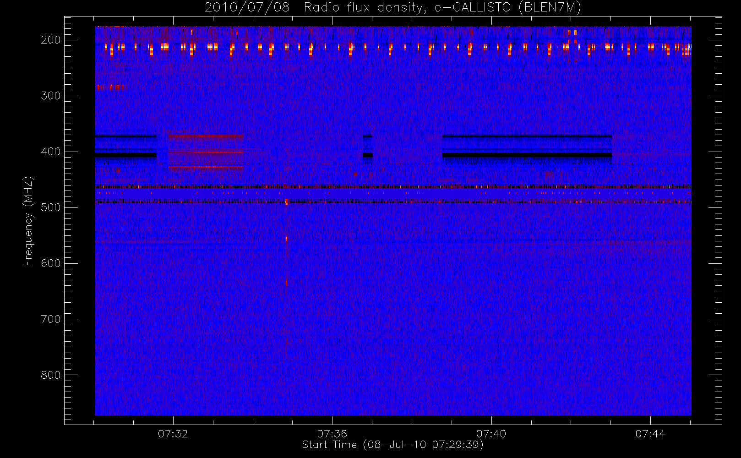Click the 07:40 time tick label
Image resolution: width=741 pixels, height=458 pixels.
[491, 434]
